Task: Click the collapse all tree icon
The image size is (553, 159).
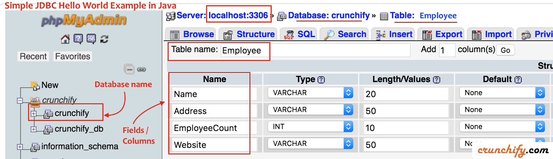Action: coord(129,69)
